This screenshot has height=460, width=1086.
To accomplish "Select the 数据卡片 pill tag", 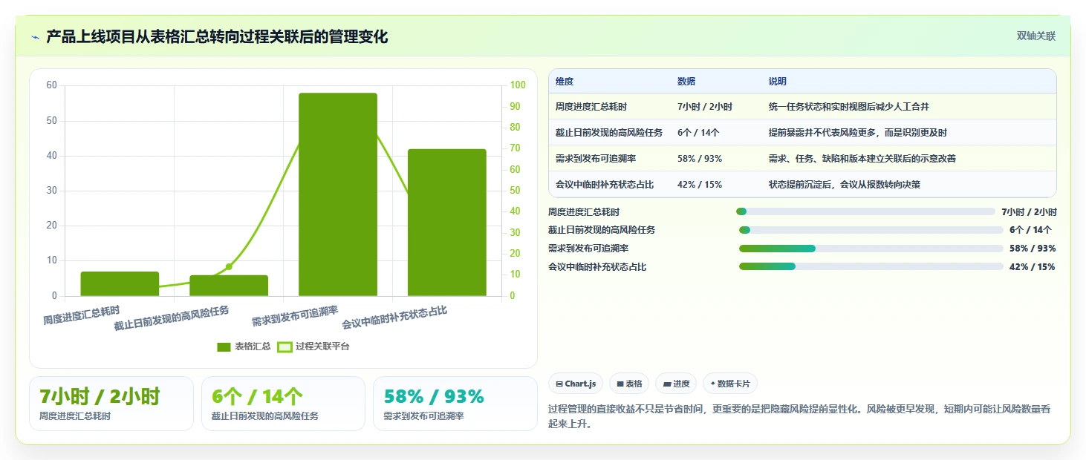I will point(730,384).
